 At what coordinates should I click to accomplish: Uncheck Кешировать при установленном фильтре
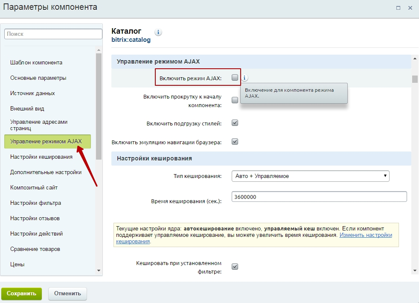coord(235,267)
